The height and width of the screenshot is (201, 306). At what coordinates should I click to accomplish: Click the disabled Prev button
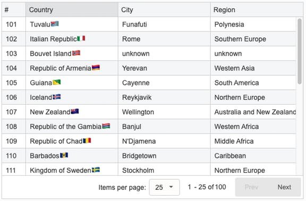click(252, 187)
